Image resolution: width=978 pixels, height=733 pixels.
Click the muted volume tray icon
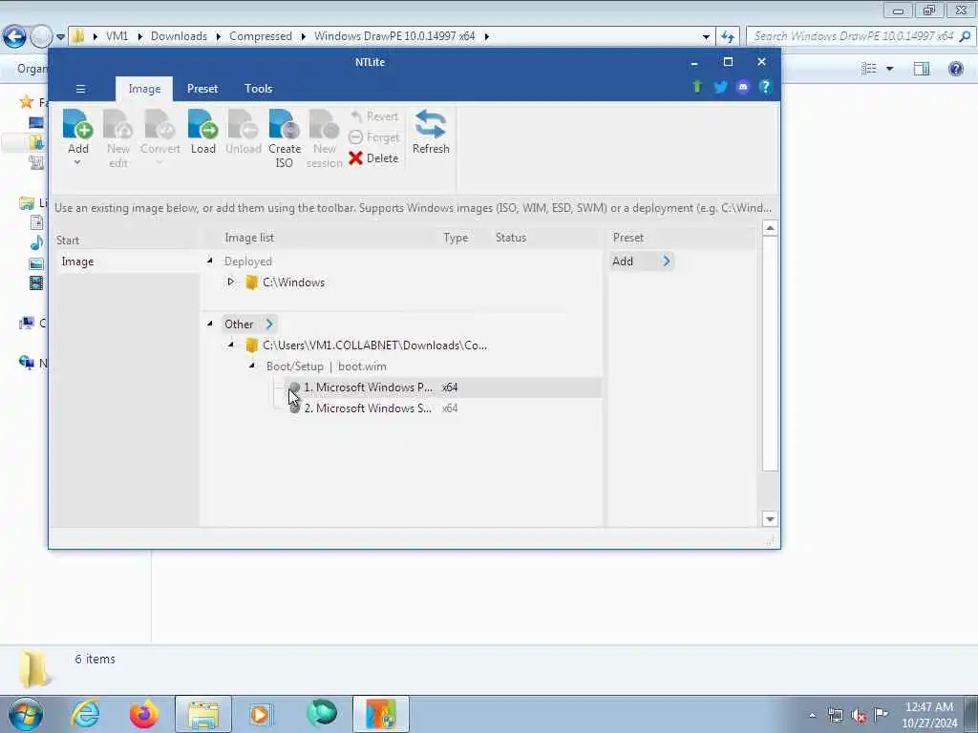point(859,715)
